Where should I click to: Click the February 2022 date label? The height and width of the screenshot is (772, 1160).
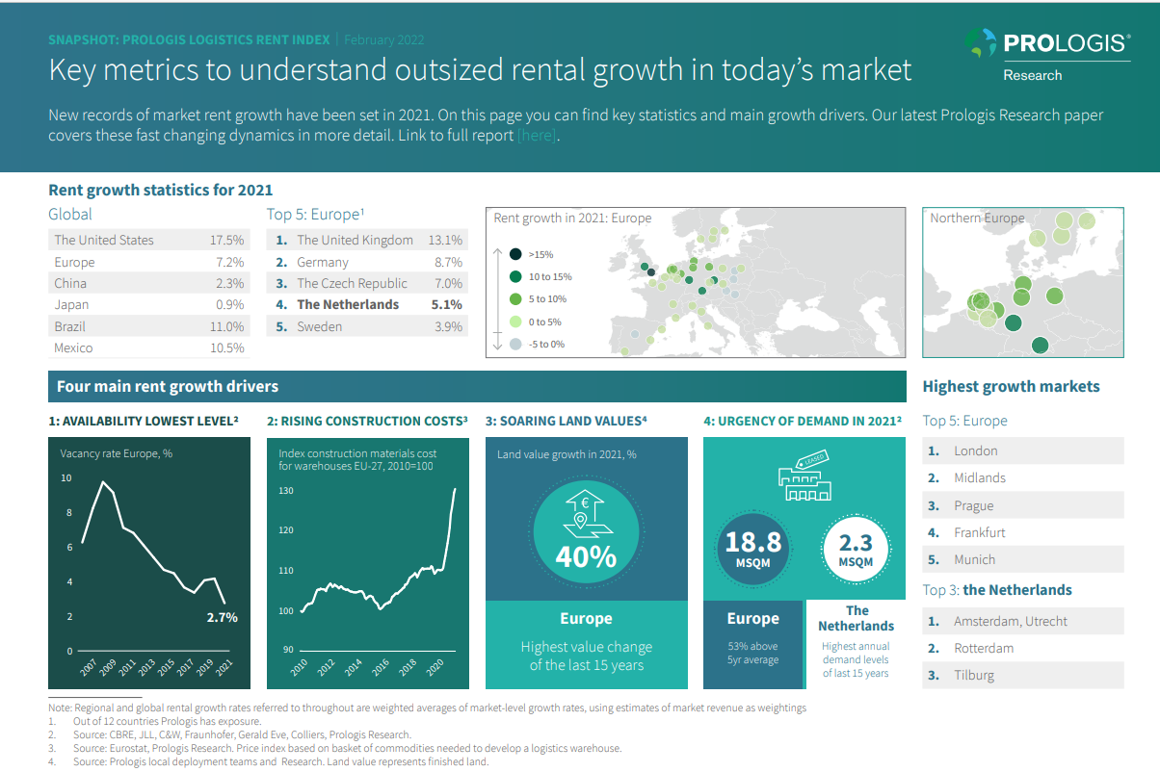coord(383,40)
